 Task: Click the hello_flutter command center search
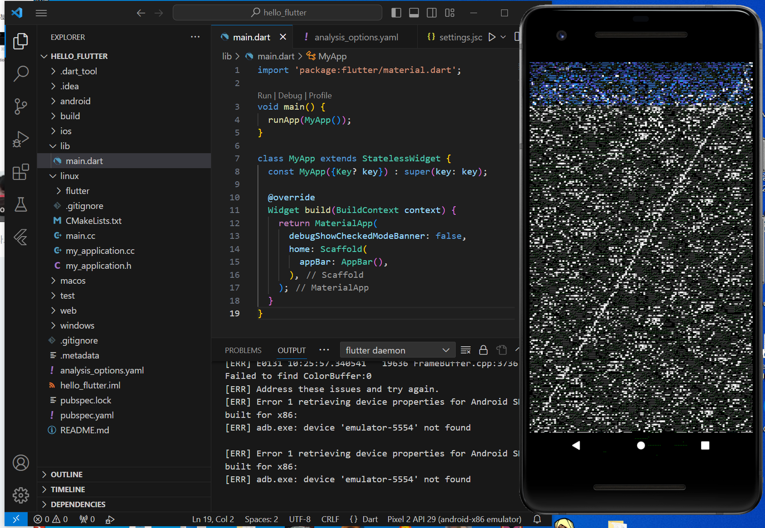[x=278, y=13]
